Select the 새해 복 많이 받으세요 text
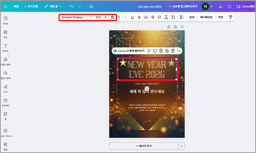Image resolution: width=256 pixels, height=153 pixels. coord(147,91)
